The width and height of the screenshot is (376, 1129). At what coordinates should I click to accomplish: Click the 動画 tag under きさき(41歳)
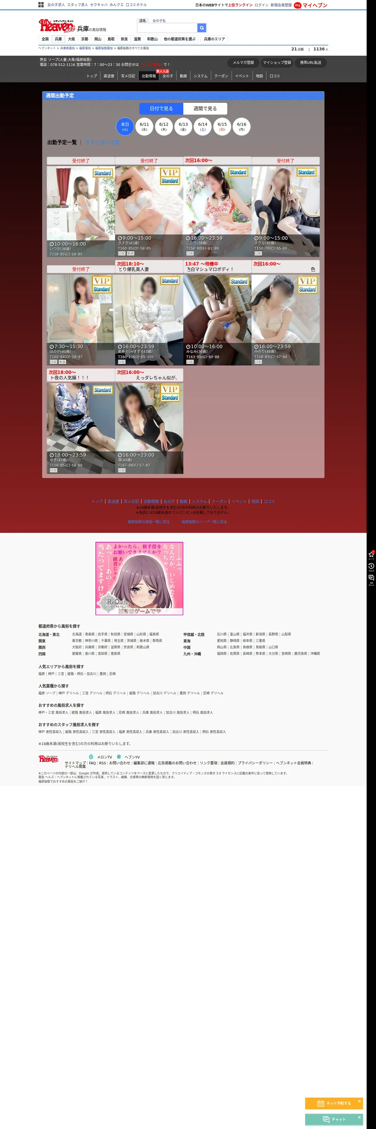pos(130,253)
